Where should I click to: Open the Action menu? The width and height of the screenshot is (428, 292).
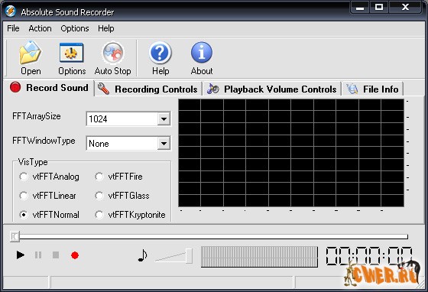pos(40,28)
